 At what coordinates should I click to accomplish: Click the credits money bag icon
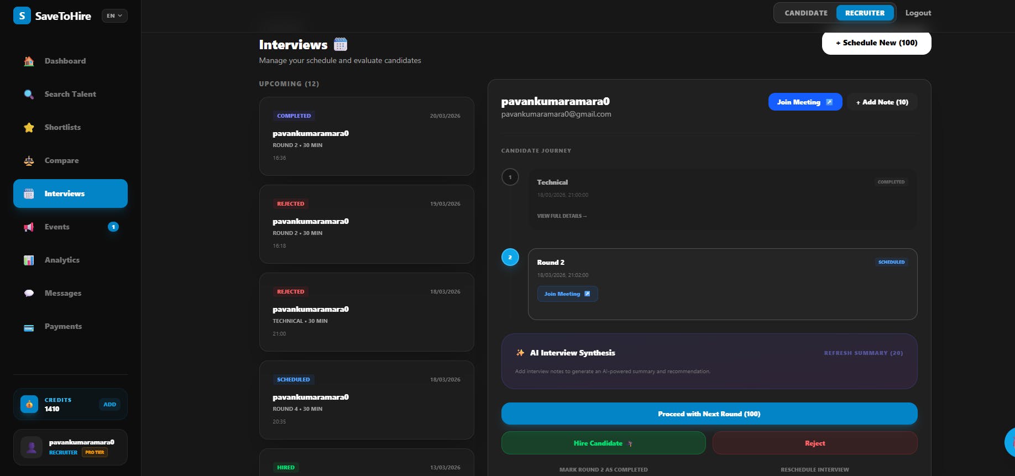click(x=29, y=404)
